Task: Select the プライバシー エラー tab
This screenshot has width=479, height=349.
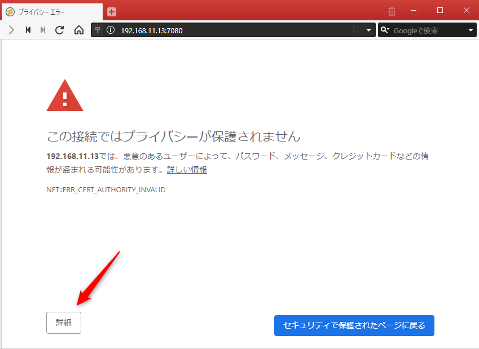Action: click(51, 11)
